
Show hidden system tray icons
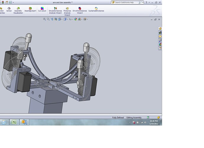[x=130, y=123]
